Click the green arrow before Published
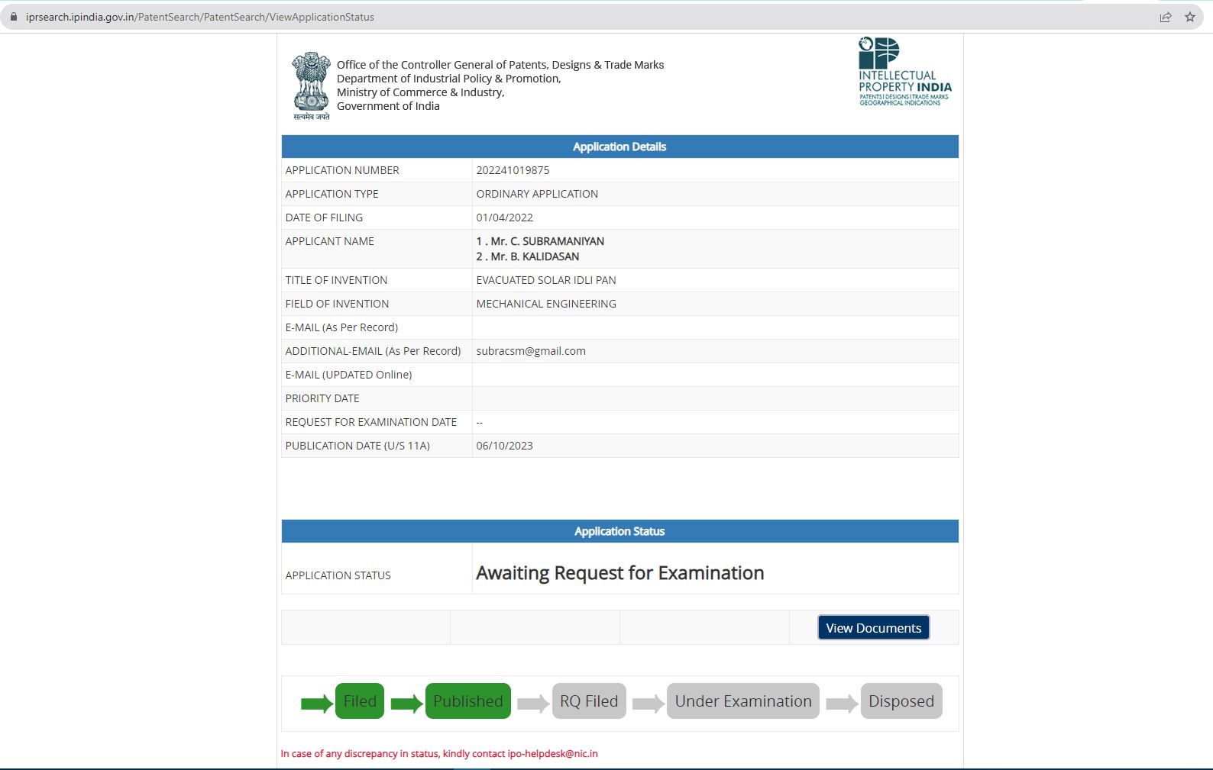1213x770 pixels. coord(406,703)
